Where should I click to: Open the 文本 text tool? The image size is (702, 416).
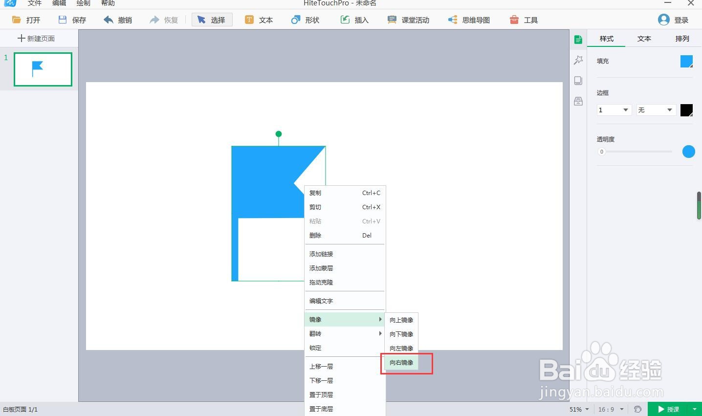pos(259,20)
